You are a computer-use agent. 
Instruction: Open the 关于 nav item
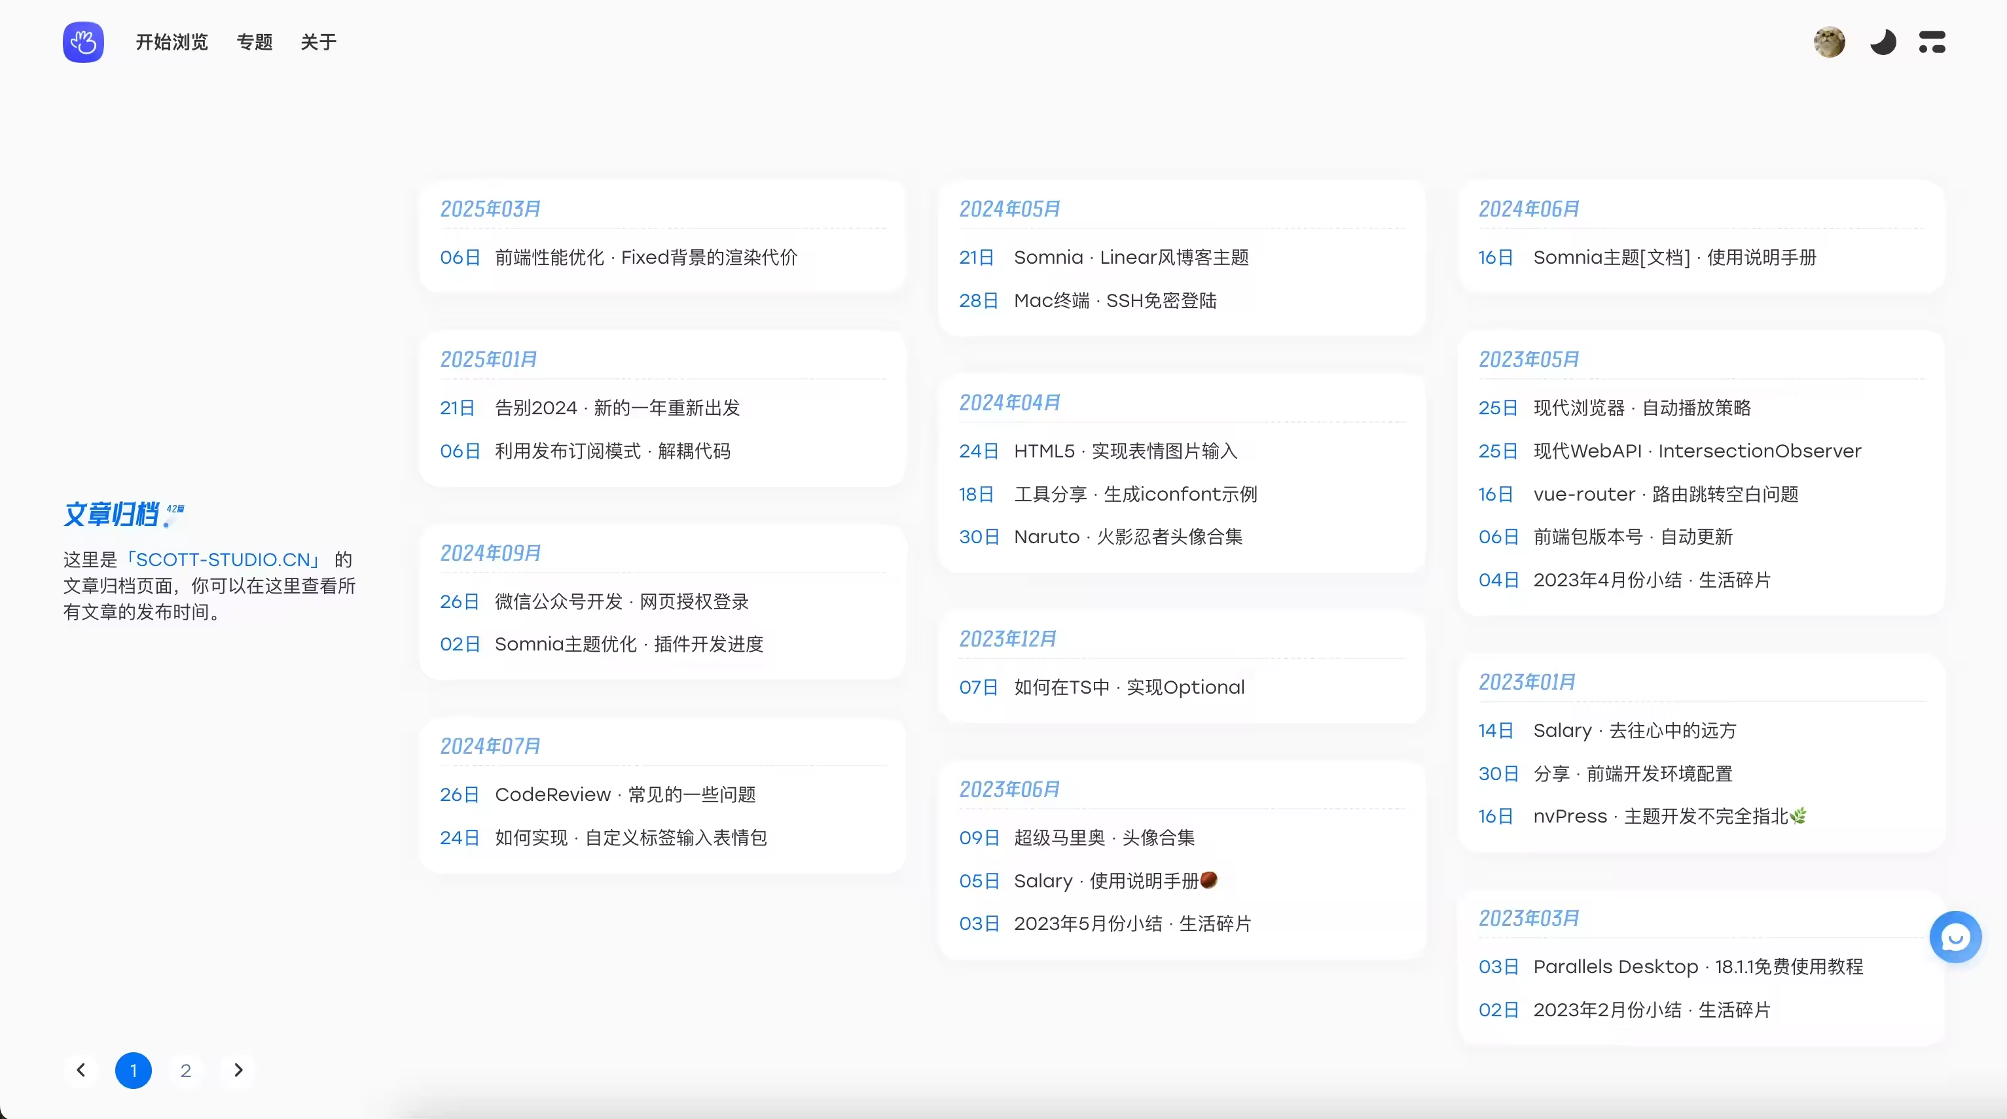point(318,42)
